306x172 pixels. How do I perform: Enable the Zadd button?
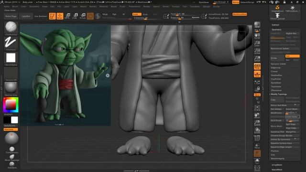tap(137, 14)
